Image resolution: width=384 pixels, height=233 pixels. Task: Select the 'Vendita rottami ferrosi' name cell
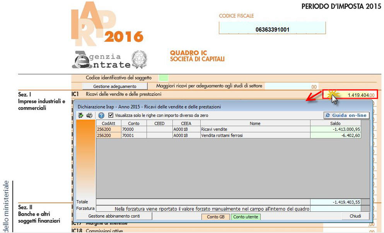(255, 135)
